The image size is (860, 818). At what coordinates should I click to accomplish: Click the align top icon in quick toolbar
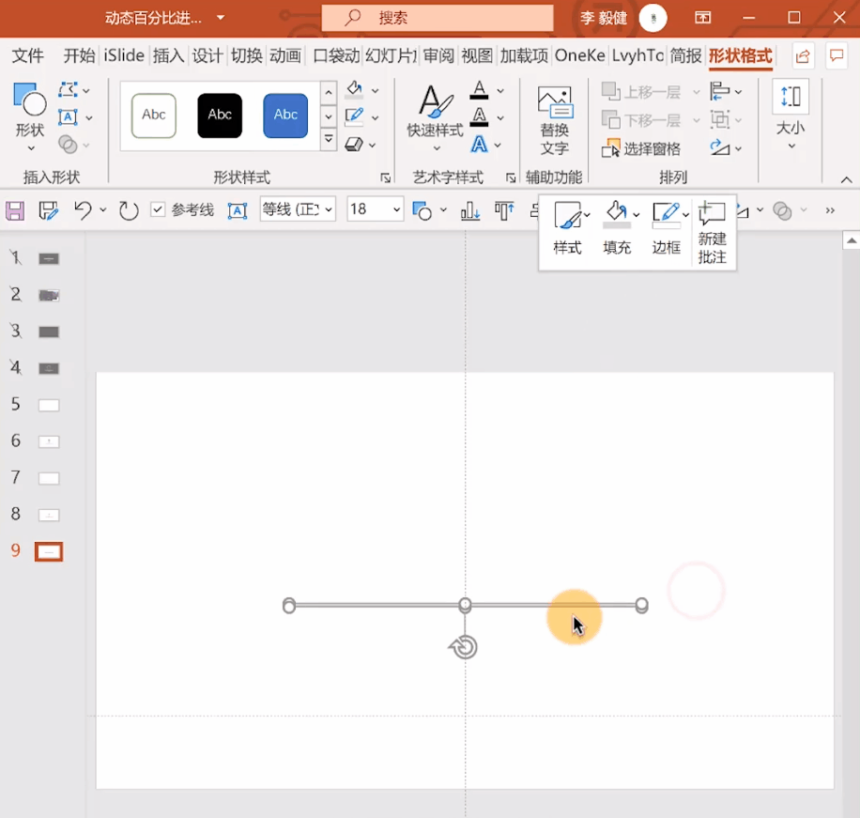(x=504, y=210)
